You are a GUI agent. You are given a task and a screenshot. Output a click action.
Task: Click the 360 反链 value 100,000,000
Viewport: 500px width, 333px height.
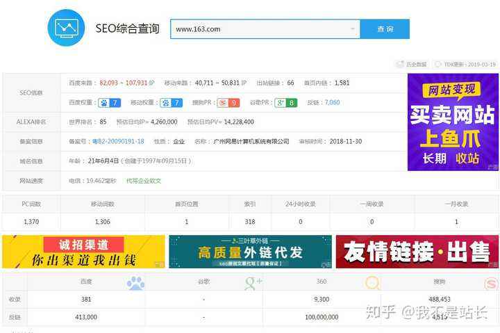[x=322, y=317]
